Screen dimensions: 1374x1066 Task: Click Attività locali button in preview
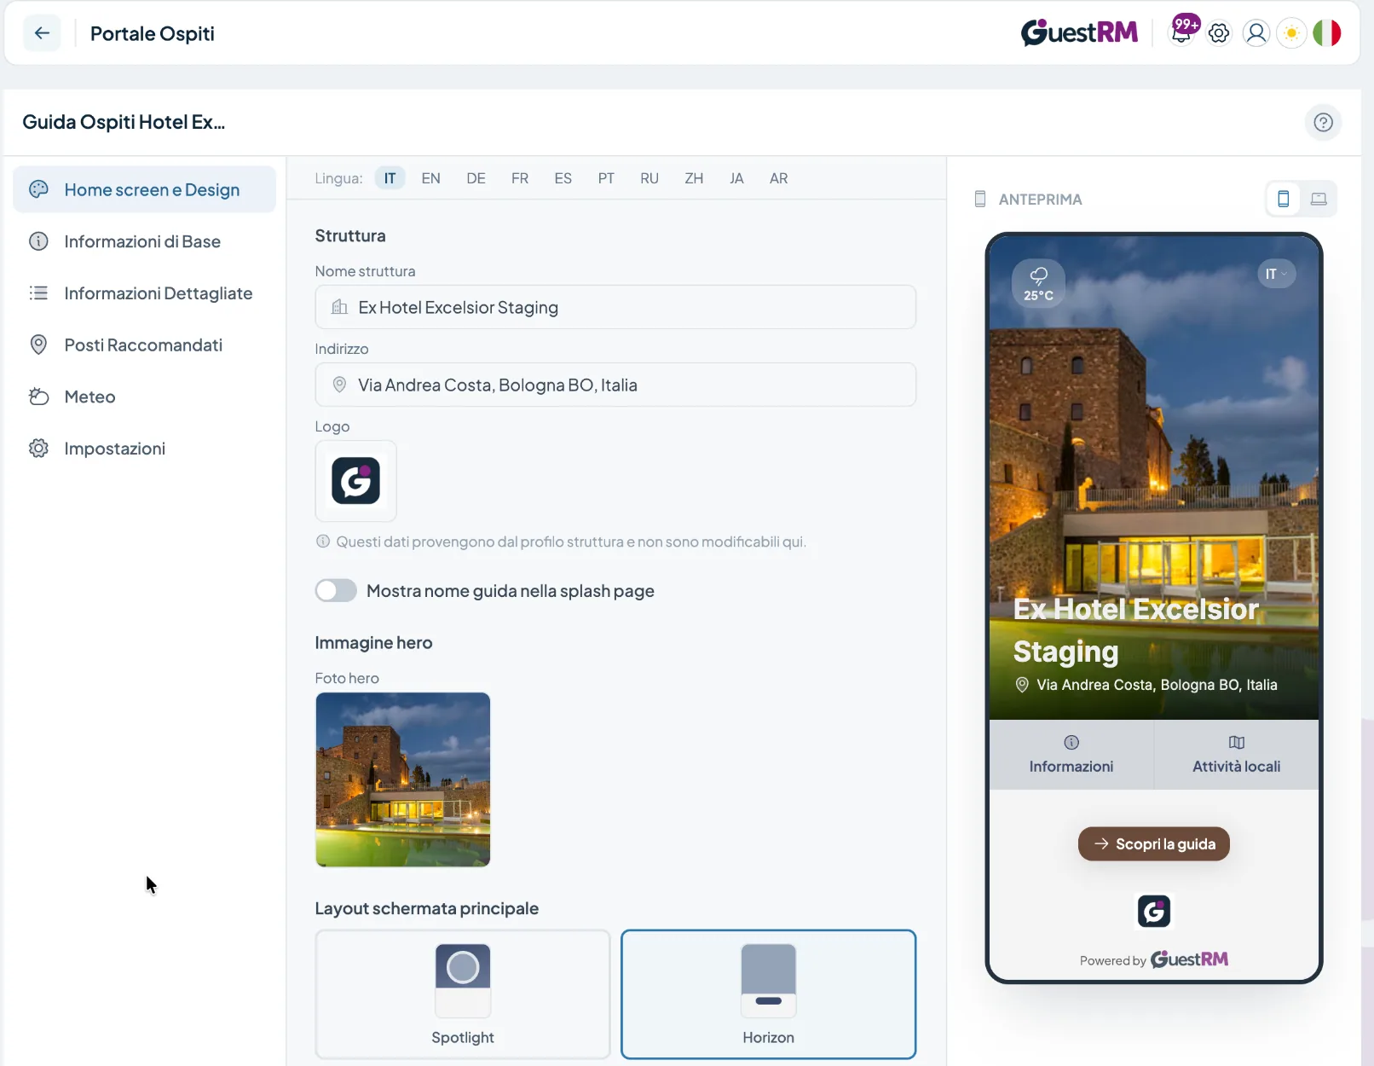(1237, 755)
